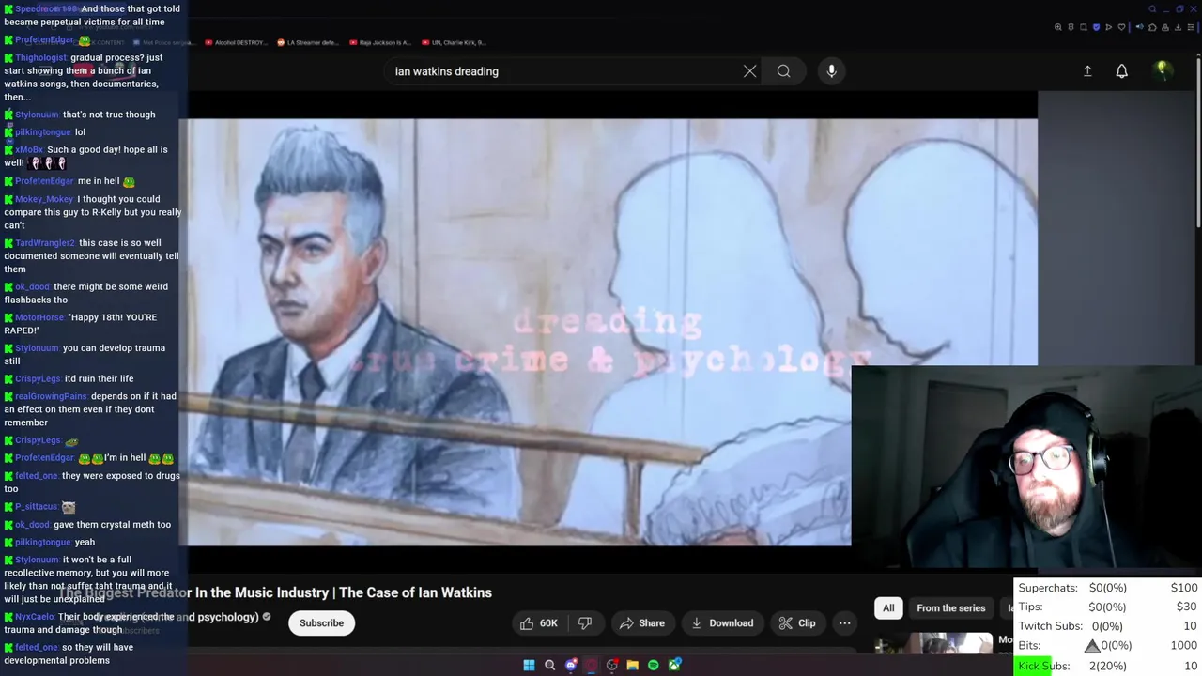Click the YouTube magnifier search button
This screenshot has height=676, width=1202.
[783, 71]
